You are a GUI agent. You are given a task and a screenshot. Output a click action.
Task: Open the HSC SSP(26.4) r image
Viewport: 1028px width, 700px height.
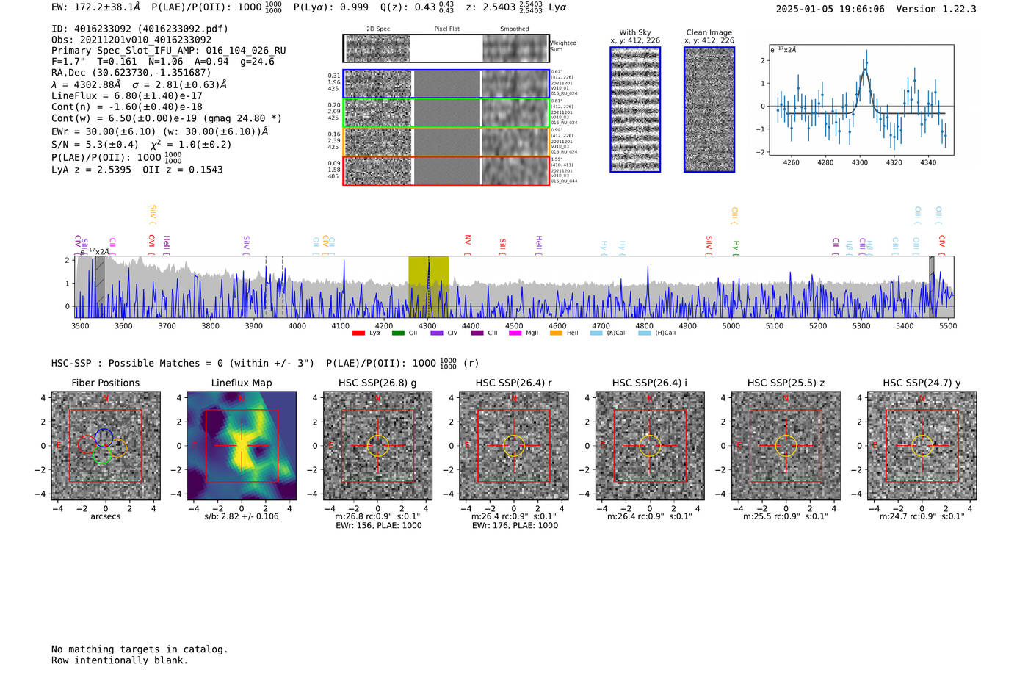514,446
